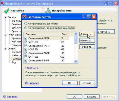
Task: Click the help question icon in the ports dialog
Action: [26, 83]
